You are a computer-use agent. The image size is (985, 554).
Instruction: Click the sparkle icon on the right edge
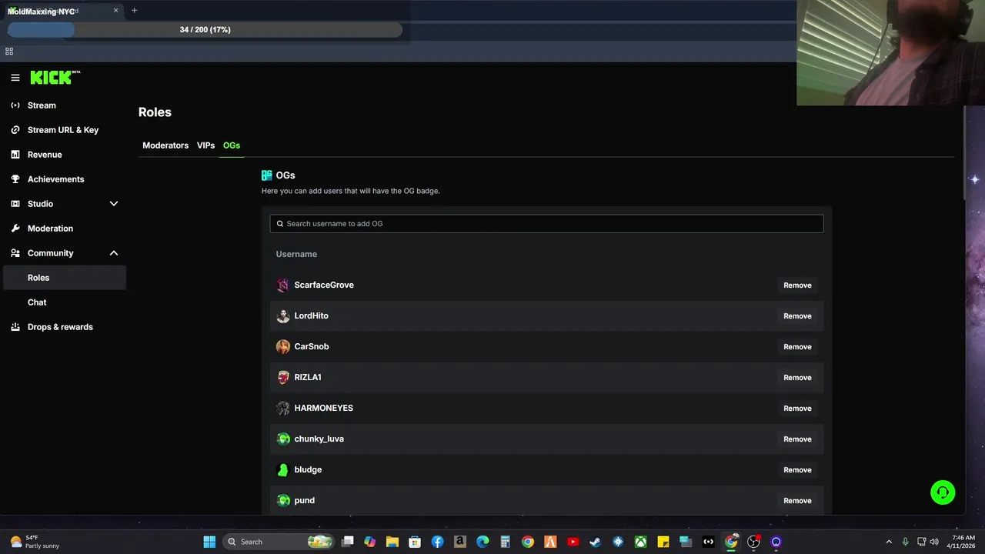pos(974,179)
